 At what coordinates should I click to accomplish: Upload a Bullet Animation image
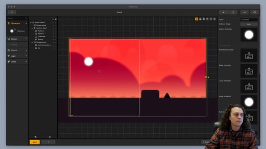pos(249,71)
